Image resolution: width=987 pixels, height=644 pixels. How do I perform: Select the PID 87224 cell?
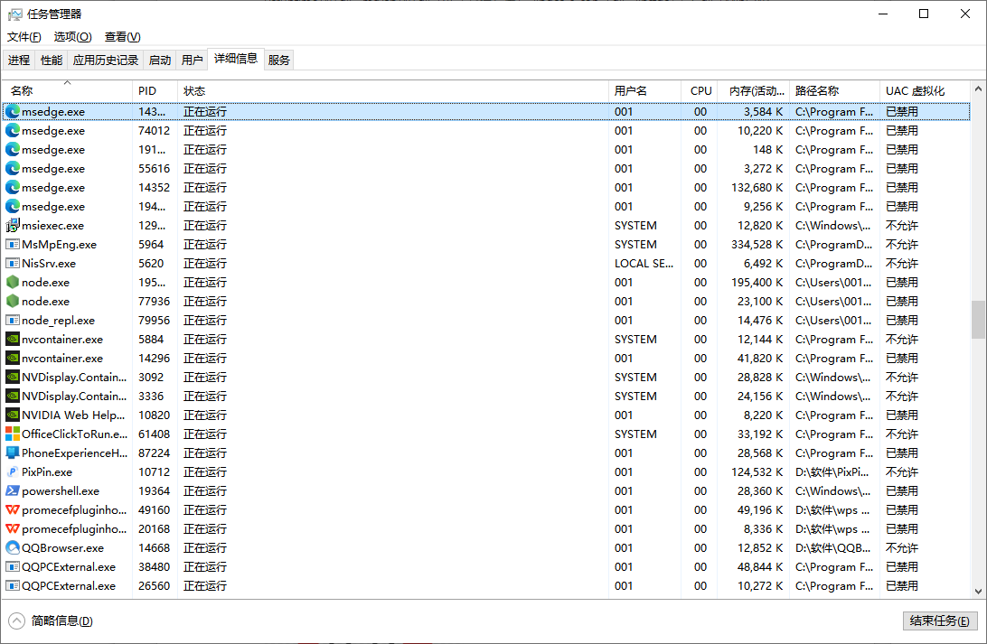[155, 453]
